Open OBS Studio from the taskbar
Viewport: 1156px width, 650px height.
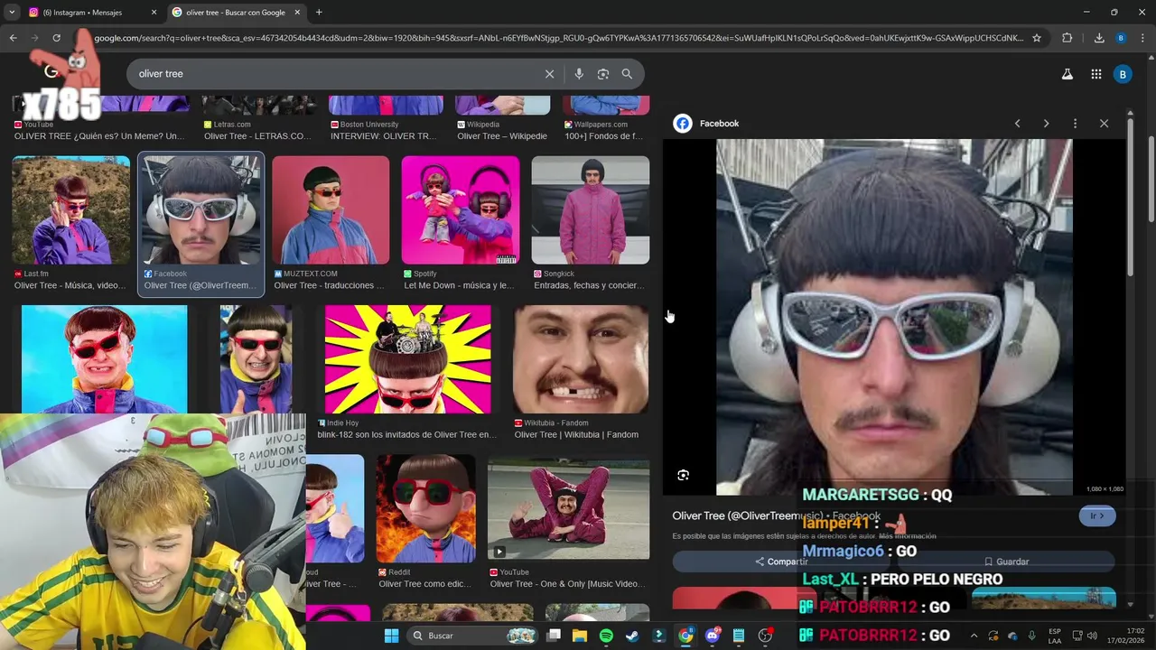point(765,636)
